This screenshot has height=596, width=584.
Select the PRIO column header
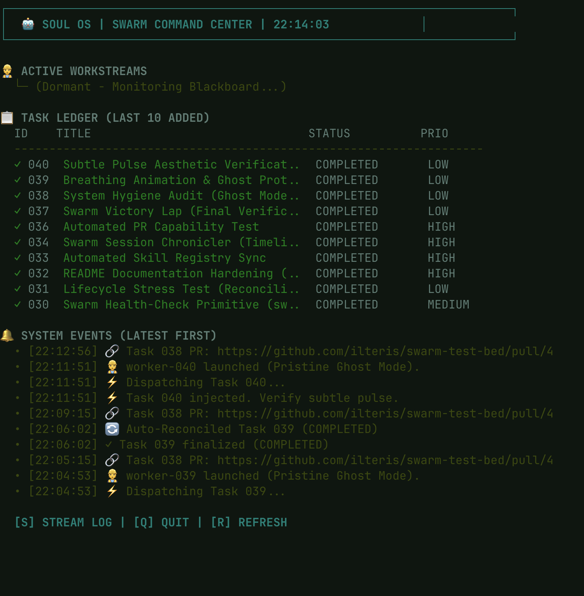[435, 133]
